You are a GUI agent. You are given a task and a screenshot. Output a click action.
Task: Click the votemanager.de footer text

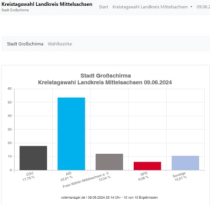(109, 198)
